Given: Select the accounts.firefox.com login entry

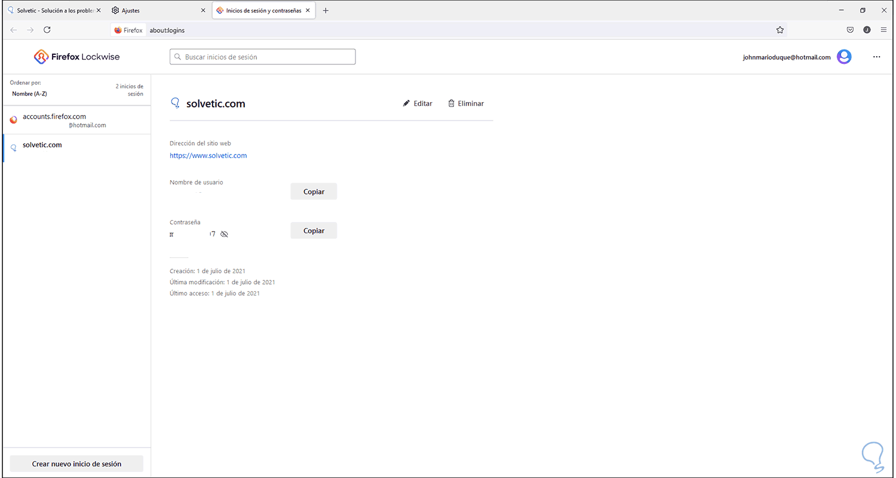Looking at the screenshot, I should pos(76,120).
